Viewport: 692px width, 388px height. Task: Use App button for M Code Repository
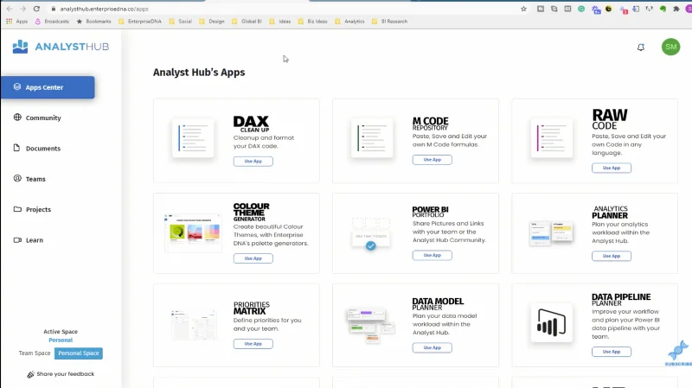[432, 160]
